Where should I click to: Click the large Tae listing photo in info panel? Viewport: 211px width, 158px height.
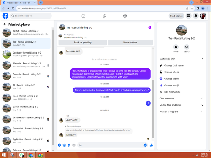pos(181,30)
